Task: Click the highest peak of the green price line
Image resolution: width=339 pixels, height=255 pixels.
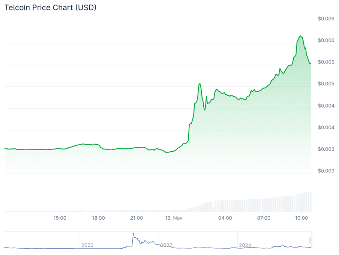Action: [x=300, y=36]
